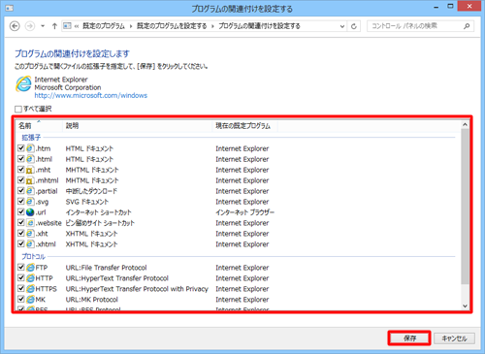485x354 pixels.
Task: Uncheck the .svg extension checkbox
Action: [21, 201]
